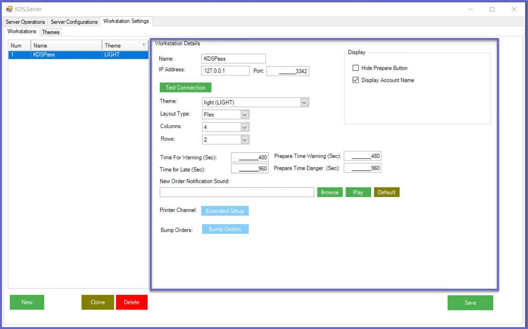Open the printer channel Extended Setup
This screenshot has width=528, height=329.
pyautogui.click(x=225, y=211)
